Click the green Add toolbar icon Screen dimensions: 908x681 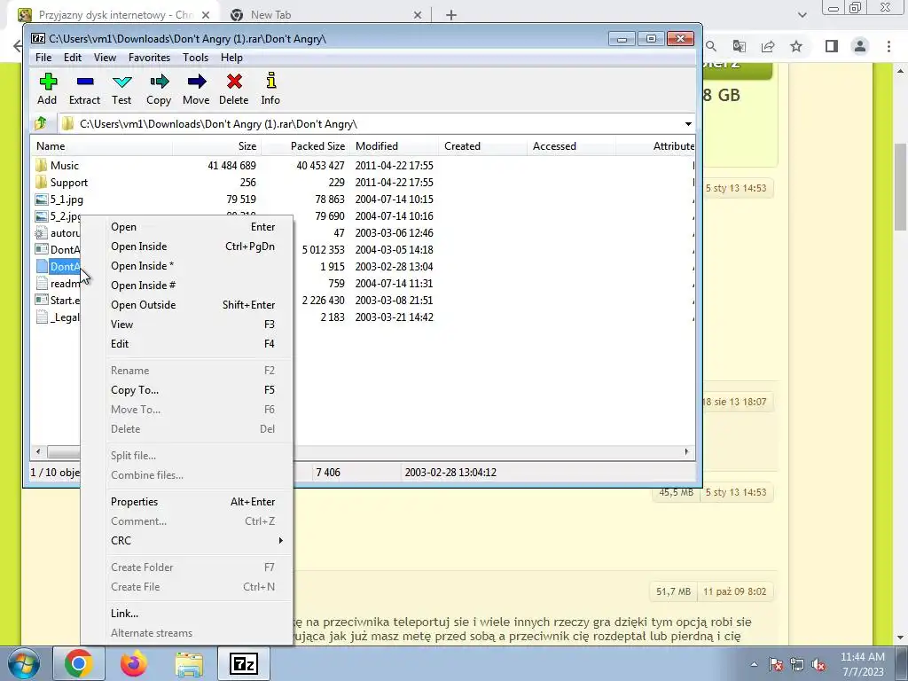pyautogui.click(x=48, y=81)
